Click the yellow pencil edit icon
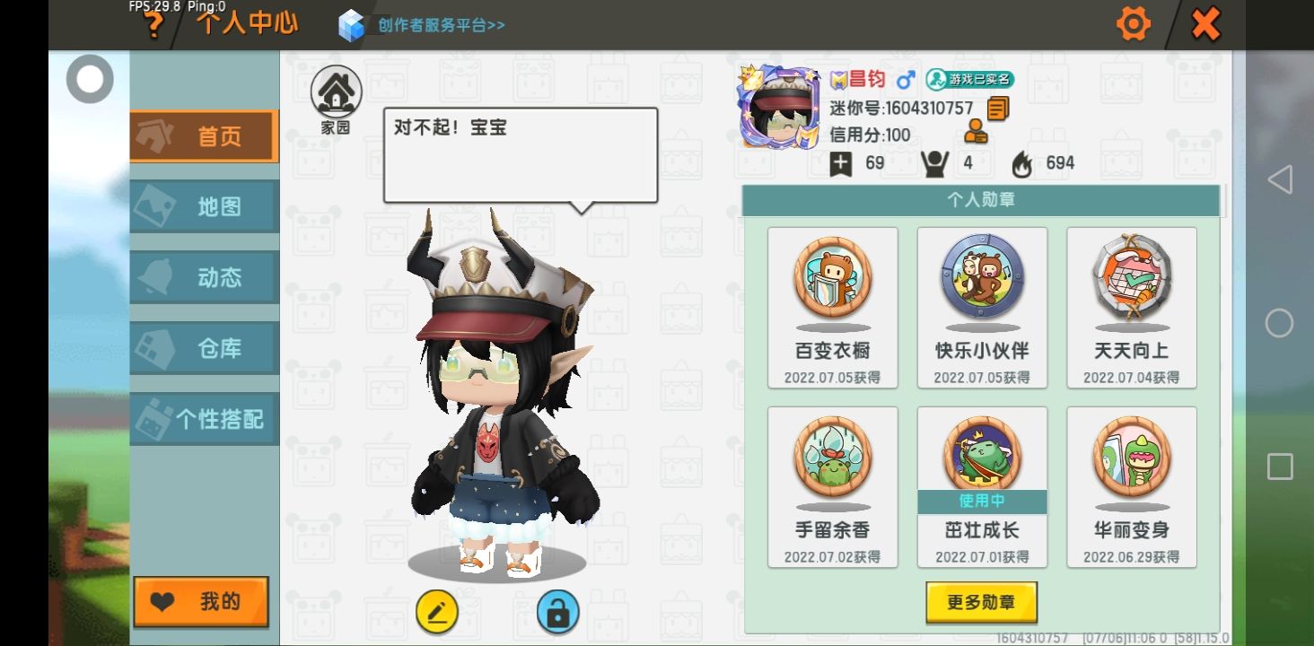 [437, 613]
